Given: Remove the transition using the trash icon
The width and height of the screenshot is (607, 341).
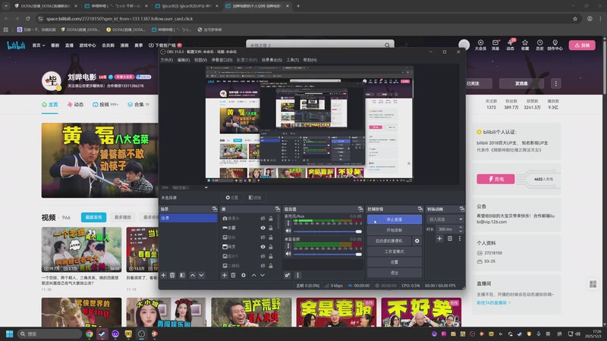Looking at the screenshot, I should coord(450,239).
